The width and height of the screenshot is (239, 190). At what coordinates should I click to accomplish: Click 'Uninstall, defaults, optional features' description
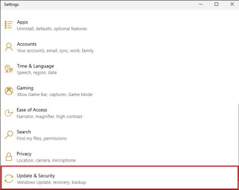pos(52,29)
